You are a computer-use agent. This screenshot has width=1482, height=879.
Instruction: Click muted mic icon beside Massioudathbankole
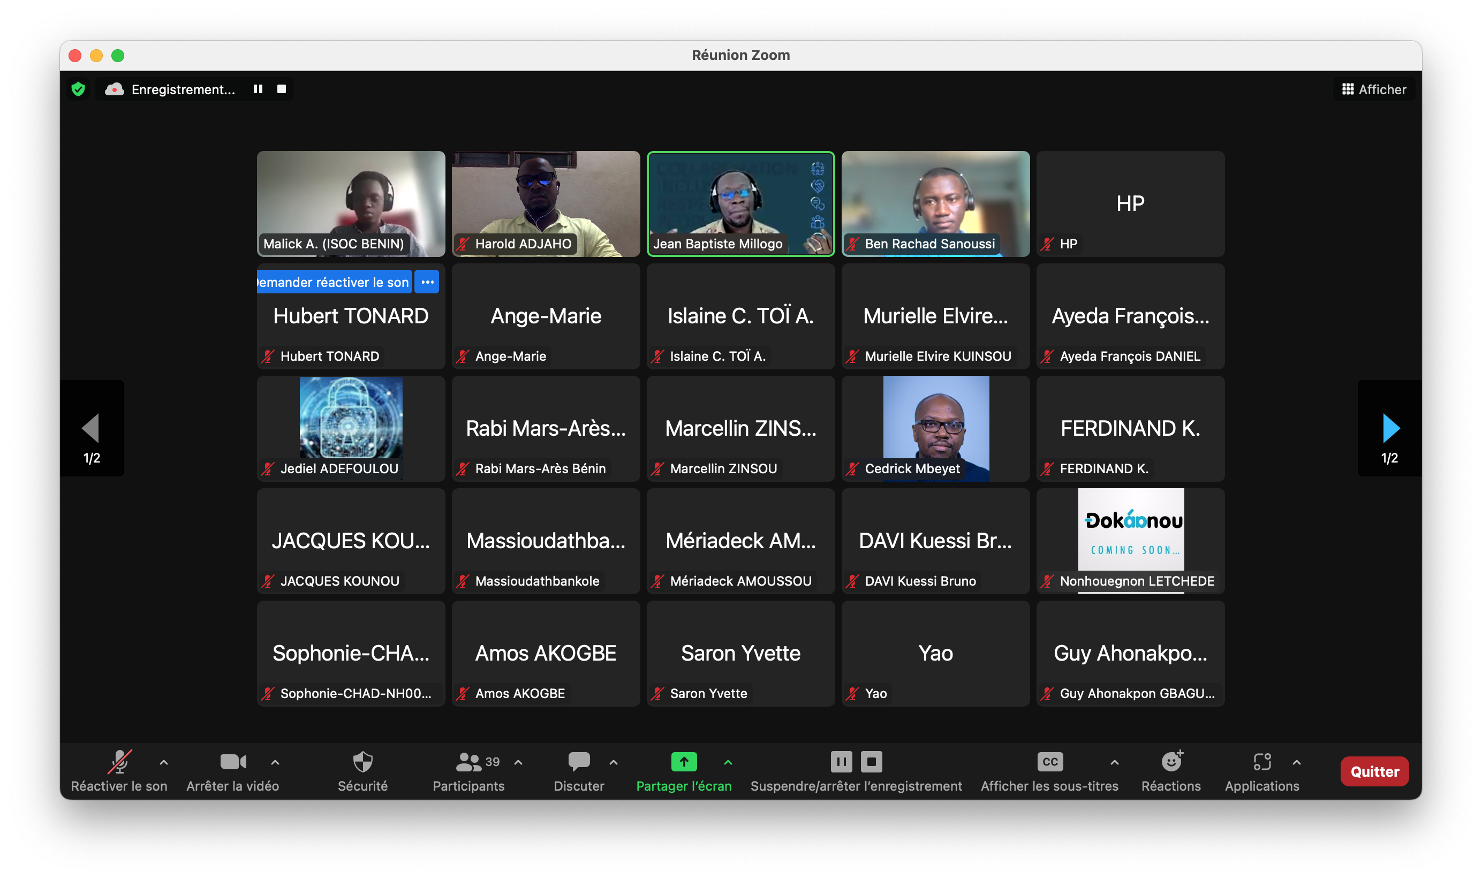pos(463,581)
